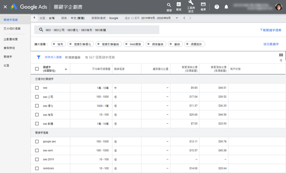Open the help question mark icon
The image size is (286, 173).
tap(217, 7)
